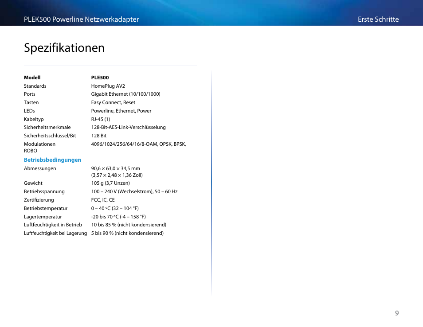This screenshot has height=327, width=423.
Task: Select the Sicherheitsschlüssel/Bit label
Action: tap(50, 136)
